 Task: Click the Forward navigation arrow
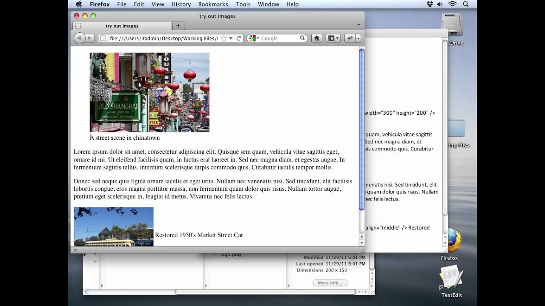click(90, 38)
